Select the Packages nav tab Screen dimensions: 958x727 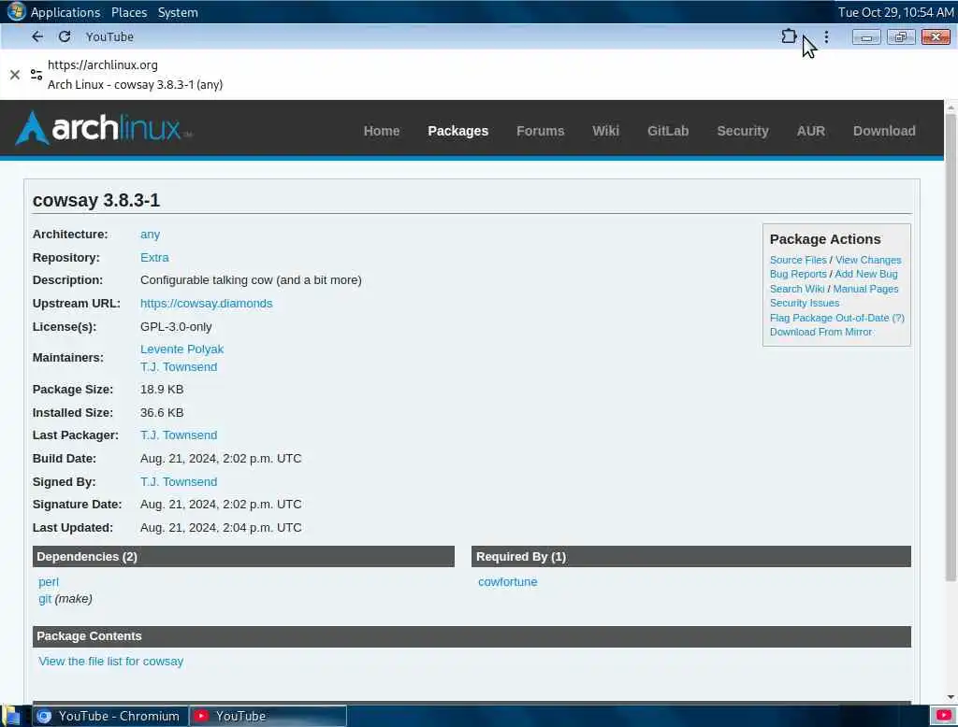[x=457, y=131]
